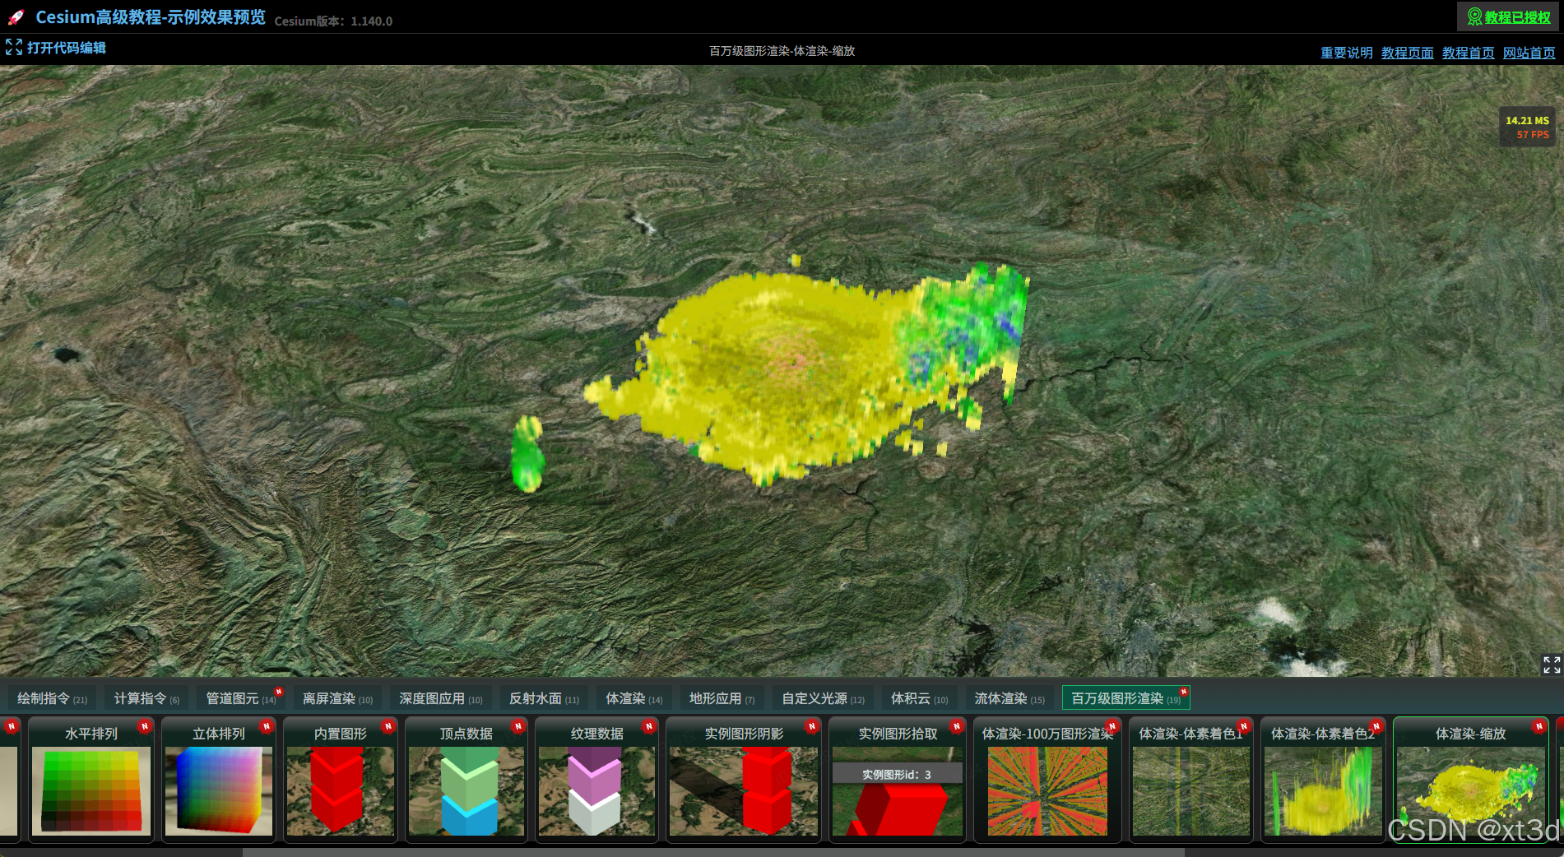Visit the 教程首页 link

click(1469, 53)
